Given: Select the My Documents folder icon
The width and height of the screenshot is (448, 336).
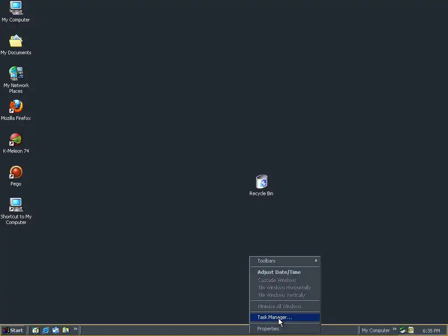Looking at the screenshot, I should pyautogui.click(x=16, y=41).
